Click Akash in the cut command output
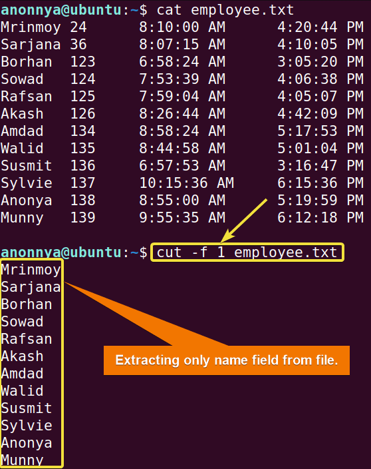The image size is (371, 469). pyautogui.click(x=22, y=357)
